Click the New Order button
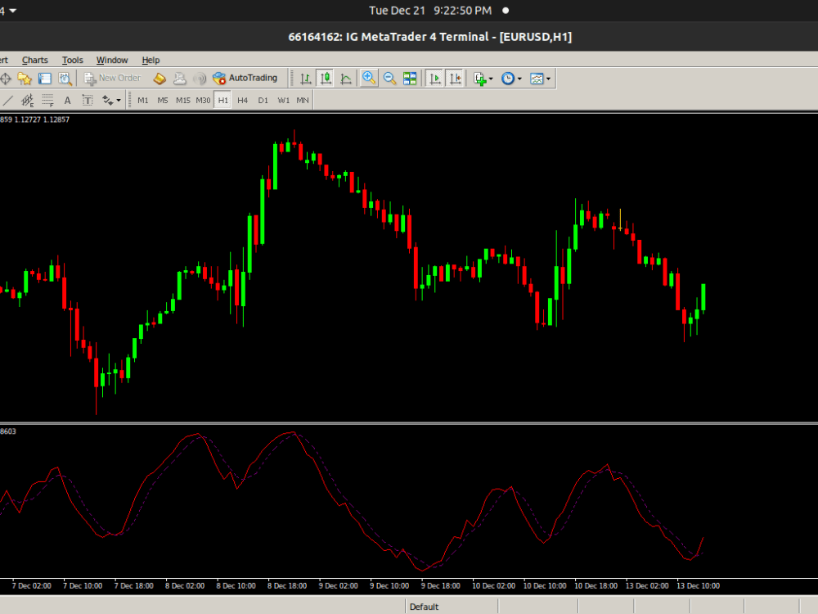The image size is (818, 614). tap(113, 79)
